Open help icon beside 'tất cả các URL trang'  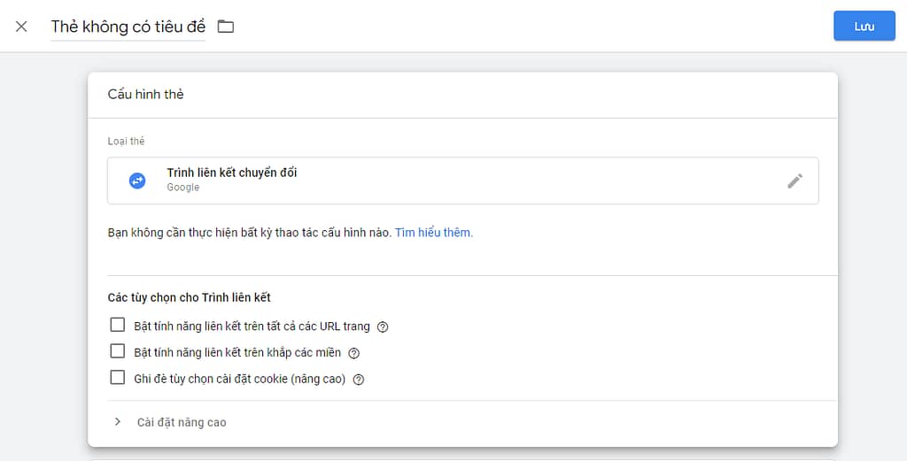(383, 327)
